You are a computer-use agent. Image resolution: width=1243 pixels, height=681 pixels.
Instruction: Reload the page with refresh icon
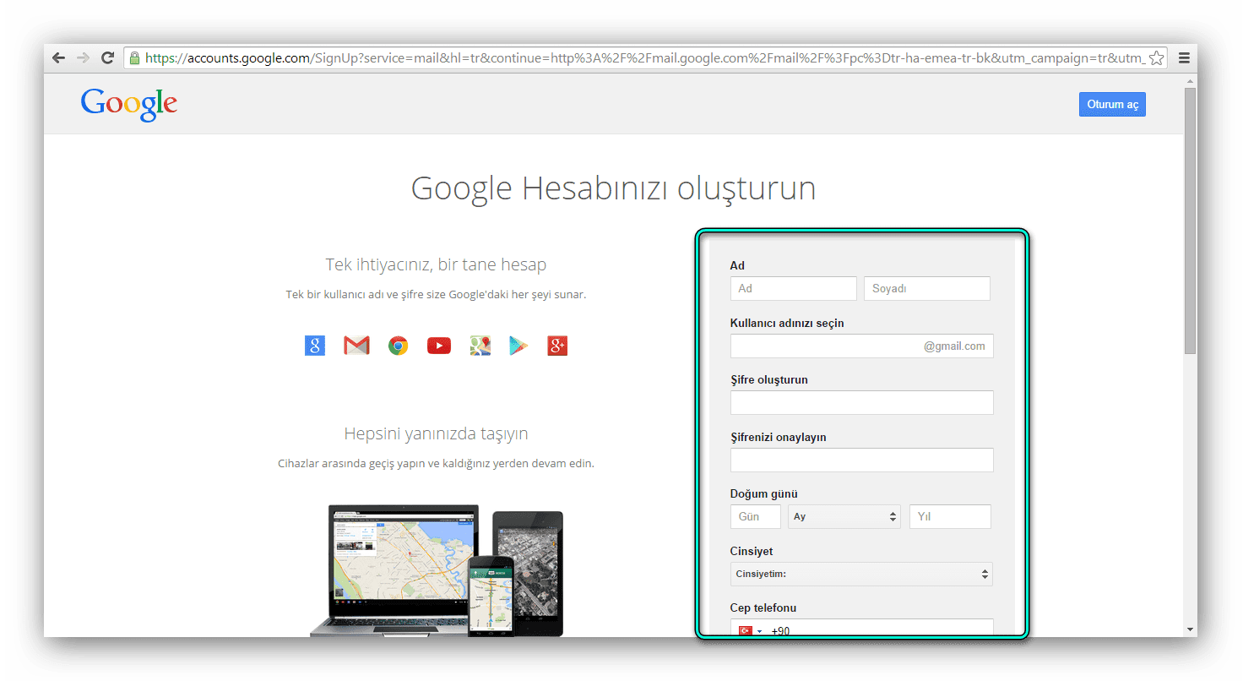pos(107,58)
